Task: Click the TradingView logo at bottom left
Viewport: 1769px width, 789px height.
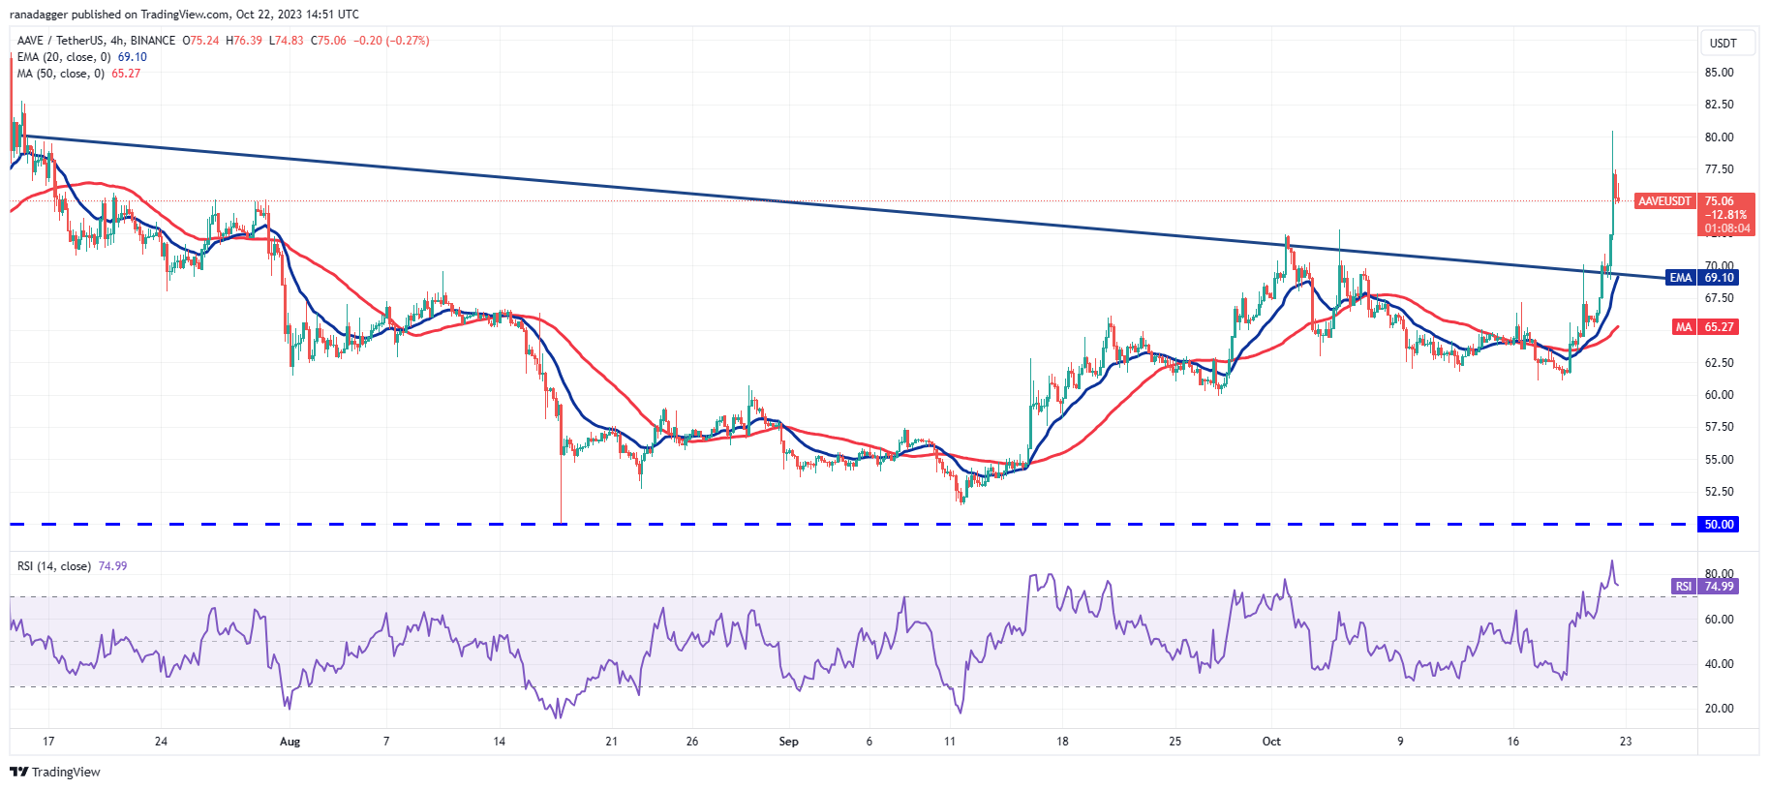Action: 55,772
